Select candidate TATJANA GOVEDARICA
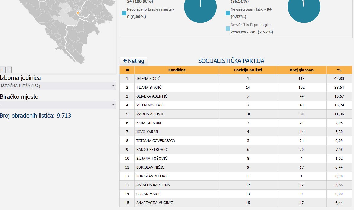The width and height of the screenshot is (354, 210). click(155, 140)
